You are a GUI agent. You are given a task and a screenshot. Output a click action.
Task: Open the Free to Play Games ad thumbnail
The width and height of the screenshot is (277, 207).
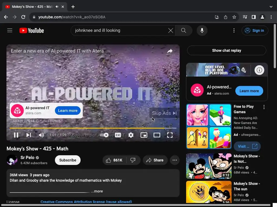click(x=209, y=126)
